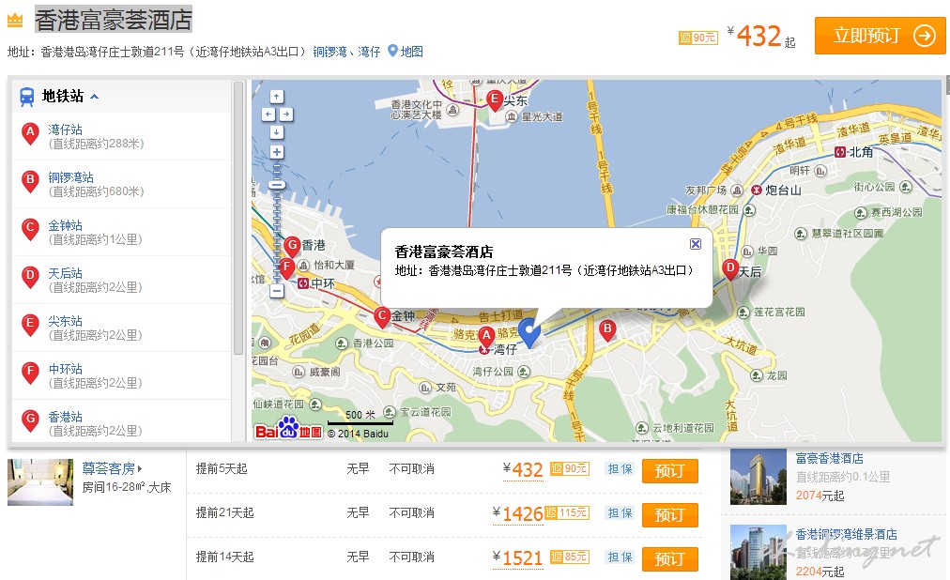Open the 富豪香港酒店 hotel link
Viewport: 950px width, 580px height.
tap(830, 459)
